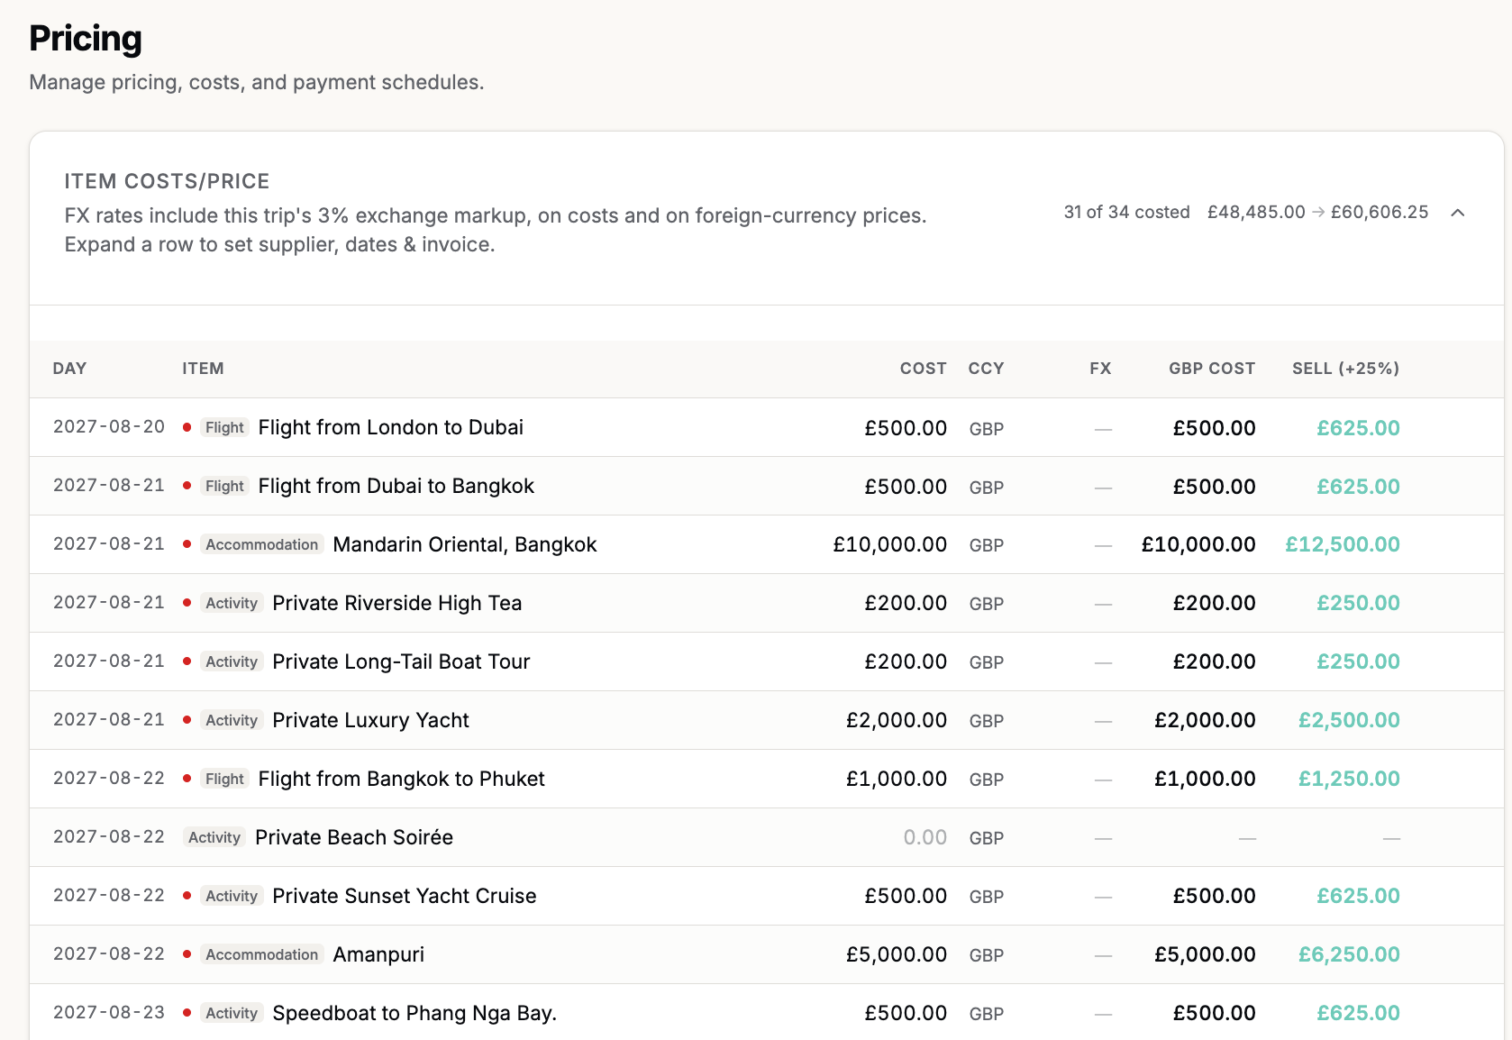Viewport: 1512px width, 1040px height.
Task: Expand the Flight from Dubai to Bangkok row
Action: (766, 486)
